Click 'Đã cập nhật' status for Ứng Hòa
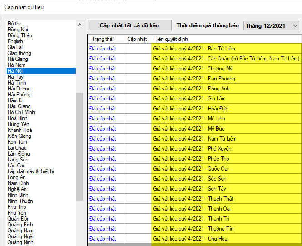This screenshot has height=246, width=302. (103, 239)
